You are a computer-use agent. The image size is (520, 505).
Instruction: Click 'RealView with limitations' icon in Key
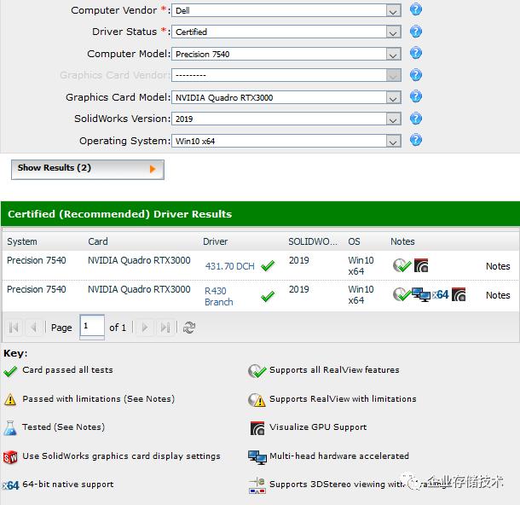pyautogui.click(x=257, y=400)
